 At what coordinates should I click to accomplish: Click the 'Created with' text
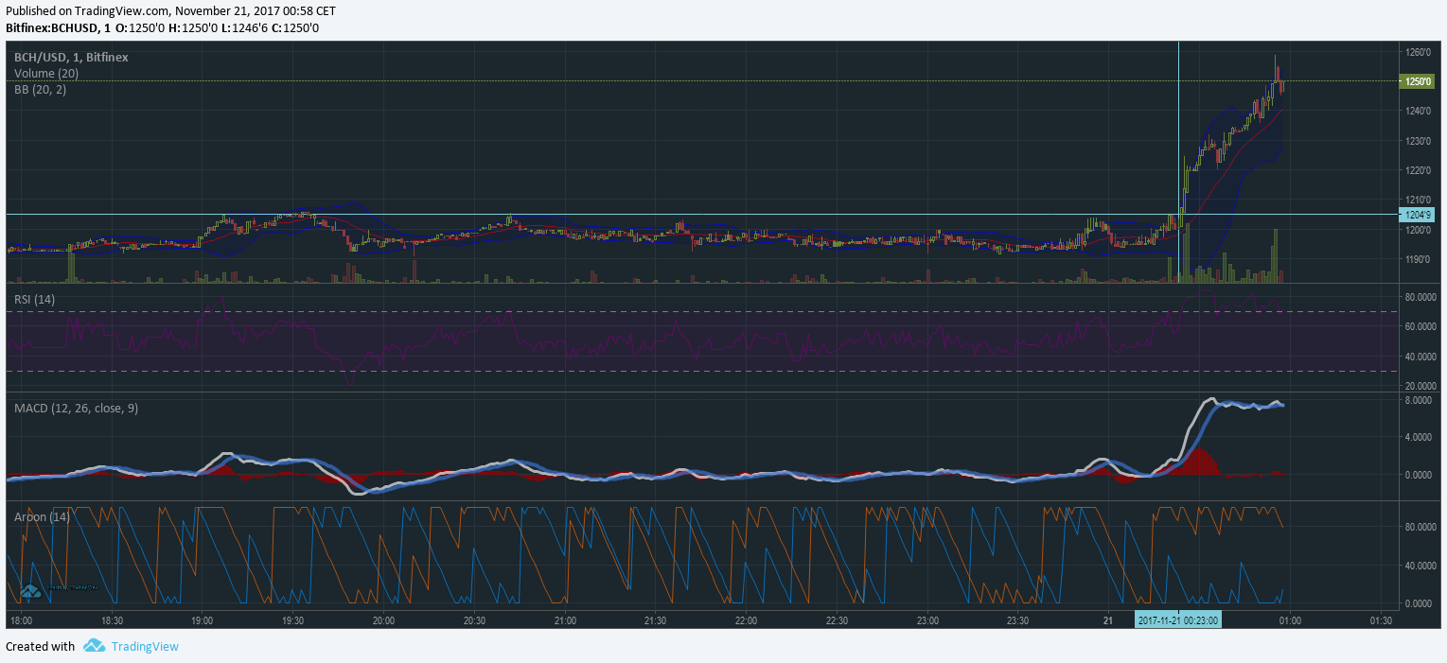[40, 647]
